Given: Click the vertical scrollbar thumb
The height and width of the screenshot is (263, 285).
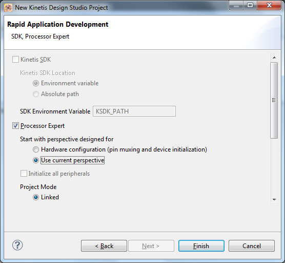Looking at the screenshot, I should pyautogui.click(x=274, y=100).
